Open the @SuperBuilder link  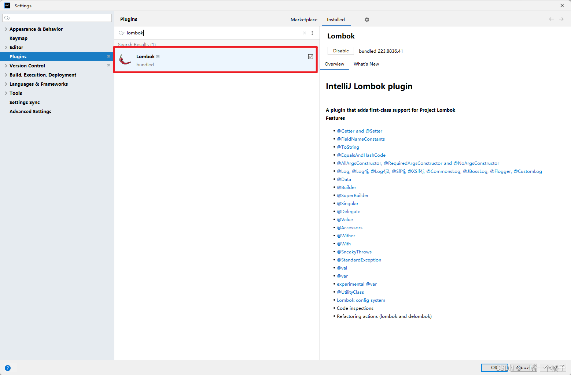click(353, 196)
